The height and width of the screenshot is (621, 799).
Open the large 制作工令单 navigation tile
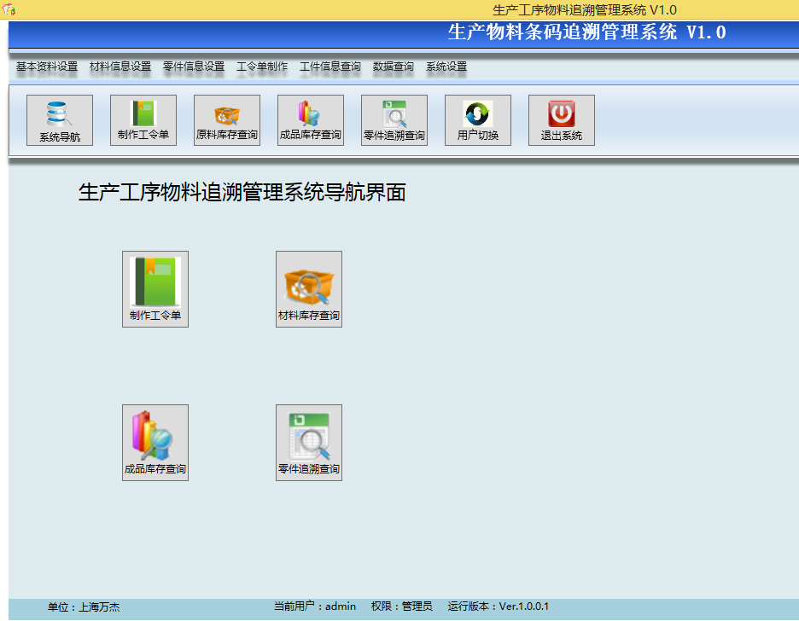155,289
